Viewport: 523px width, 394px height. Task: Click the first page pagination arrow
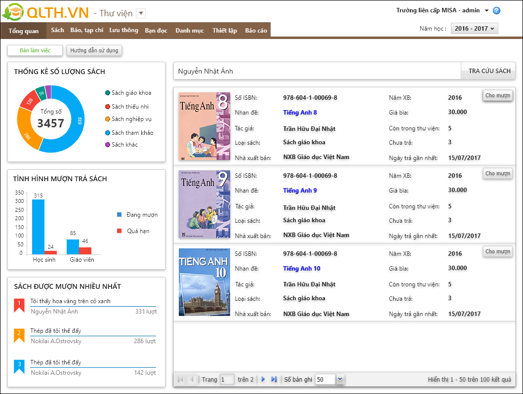pos(180,379)
